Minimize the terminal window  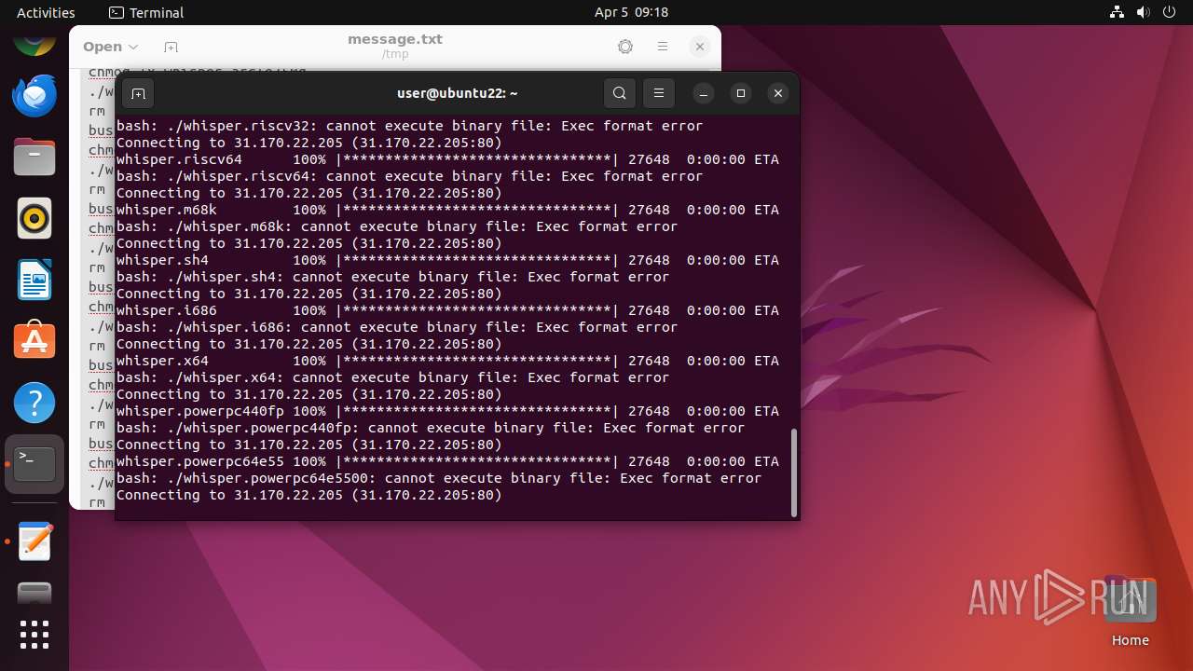[x=704, y=93]
